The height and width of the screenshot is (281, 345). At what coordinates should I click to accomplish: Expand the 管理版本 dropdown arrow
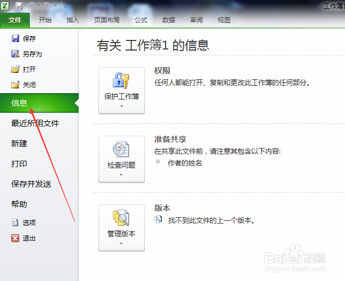click(121, 243)
